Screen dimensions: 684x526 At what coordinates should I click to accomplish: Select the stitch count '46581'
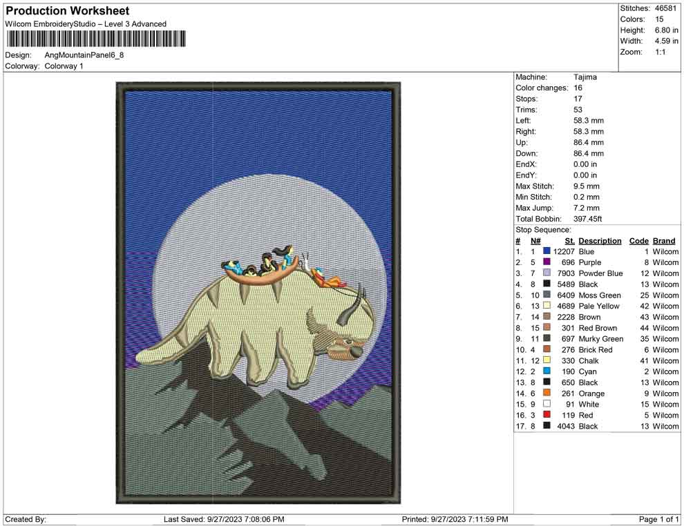(x=665, y=8)
